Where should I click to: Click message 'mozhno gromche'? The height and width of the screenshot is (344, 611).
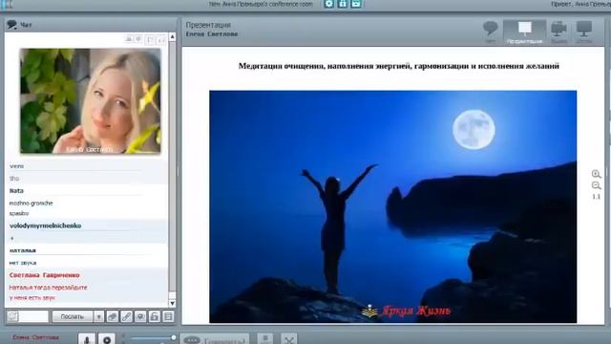[31, 204]
